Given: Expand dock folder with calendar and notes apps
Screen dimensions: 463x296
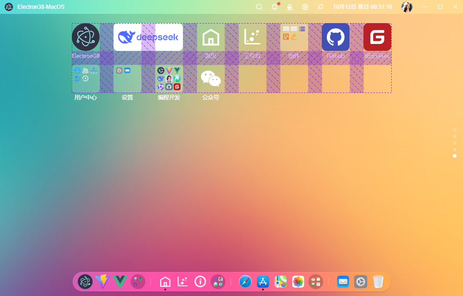Looking at the screenshot, I should 316,282.
